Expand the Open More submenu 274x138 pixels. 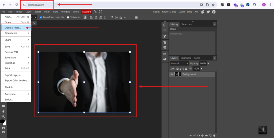click(16, 33)
